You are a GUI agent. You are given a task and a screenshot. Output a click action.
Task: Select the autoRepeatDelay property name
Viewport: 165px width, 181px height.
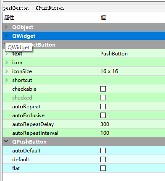[x=33, y=124]
